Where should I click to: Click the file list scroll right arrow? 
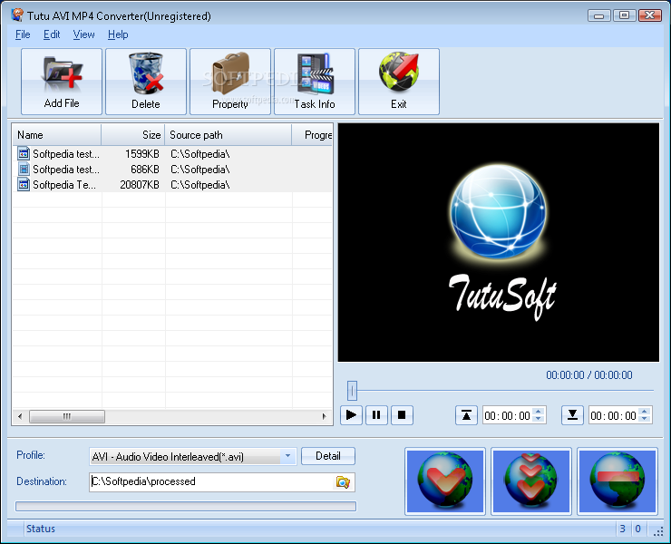325,416
